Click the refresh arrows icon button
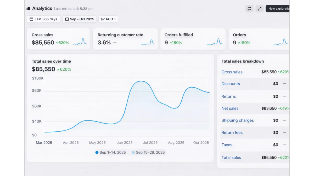 point(249,9)
